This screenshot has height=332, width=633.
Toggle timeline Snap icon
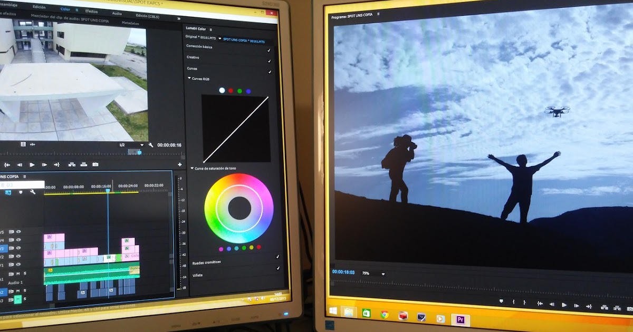tap(8, 192)
